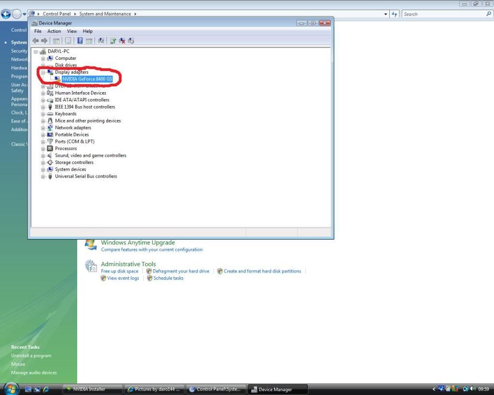Click the address bar Refresh button
Screen dimensions: 494x395
(395, 14)
